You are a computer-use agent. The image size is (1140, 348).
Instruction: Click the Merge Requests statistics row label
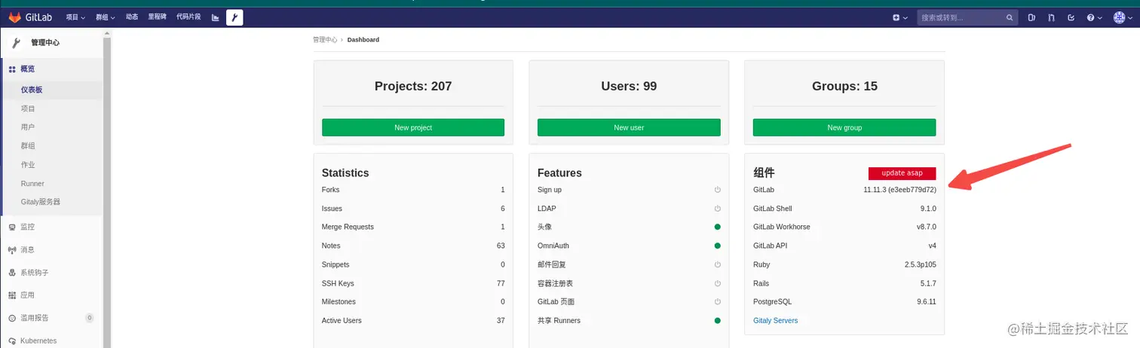(x=348, y=227)
